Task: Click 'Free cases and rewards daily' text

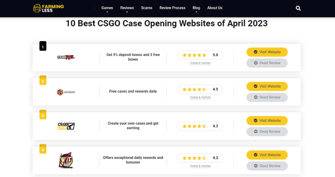Action: click(x=133, y=91)
